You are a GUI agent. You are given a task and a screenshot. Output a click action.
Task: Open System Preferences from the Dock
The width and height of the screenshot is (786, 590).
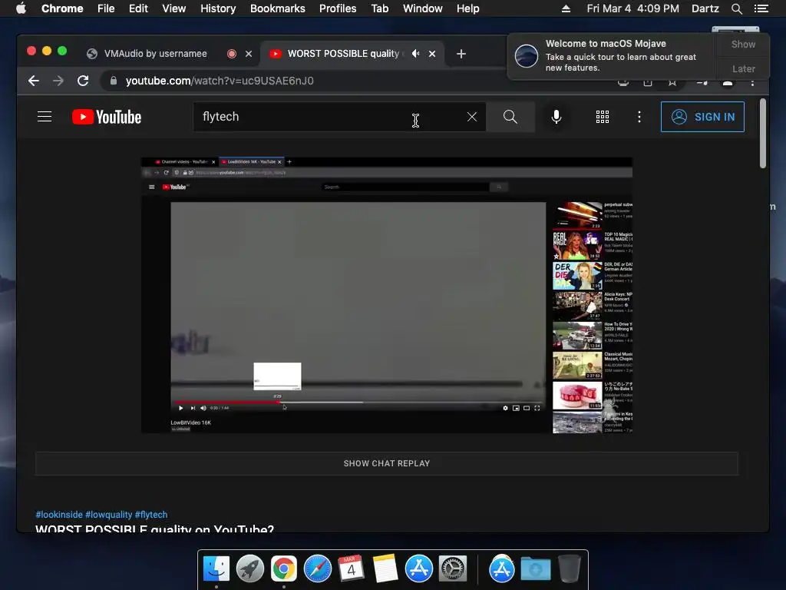point(453,569)
